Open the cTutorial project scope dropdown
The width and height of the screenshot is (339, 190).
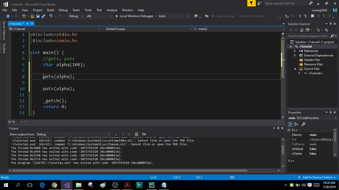click(54, 29)
